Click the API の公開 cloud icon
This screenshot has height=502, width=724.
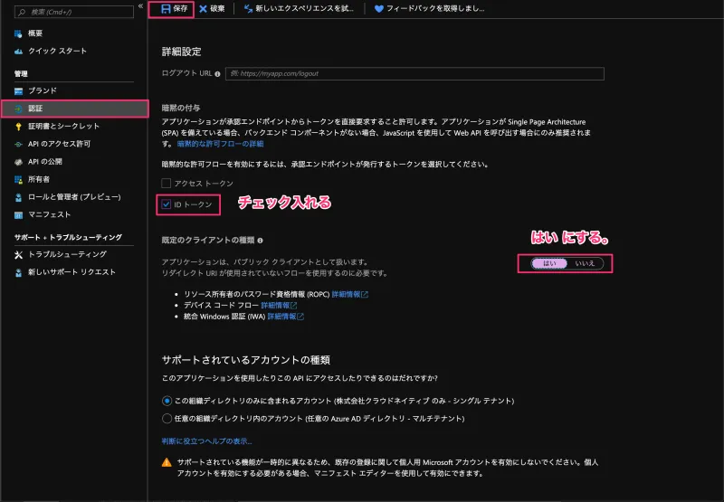[18, 162]
